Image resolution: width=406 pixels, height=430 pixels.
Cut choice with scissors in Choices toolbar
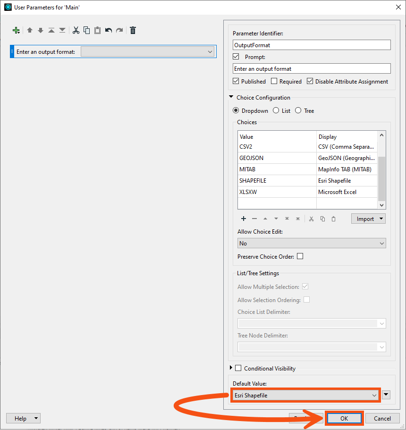click(311, 219)
